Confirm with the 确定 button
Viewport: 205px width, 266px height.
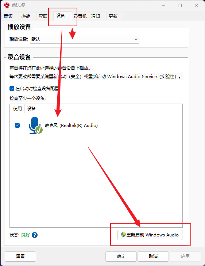click(x=121, y=256)
